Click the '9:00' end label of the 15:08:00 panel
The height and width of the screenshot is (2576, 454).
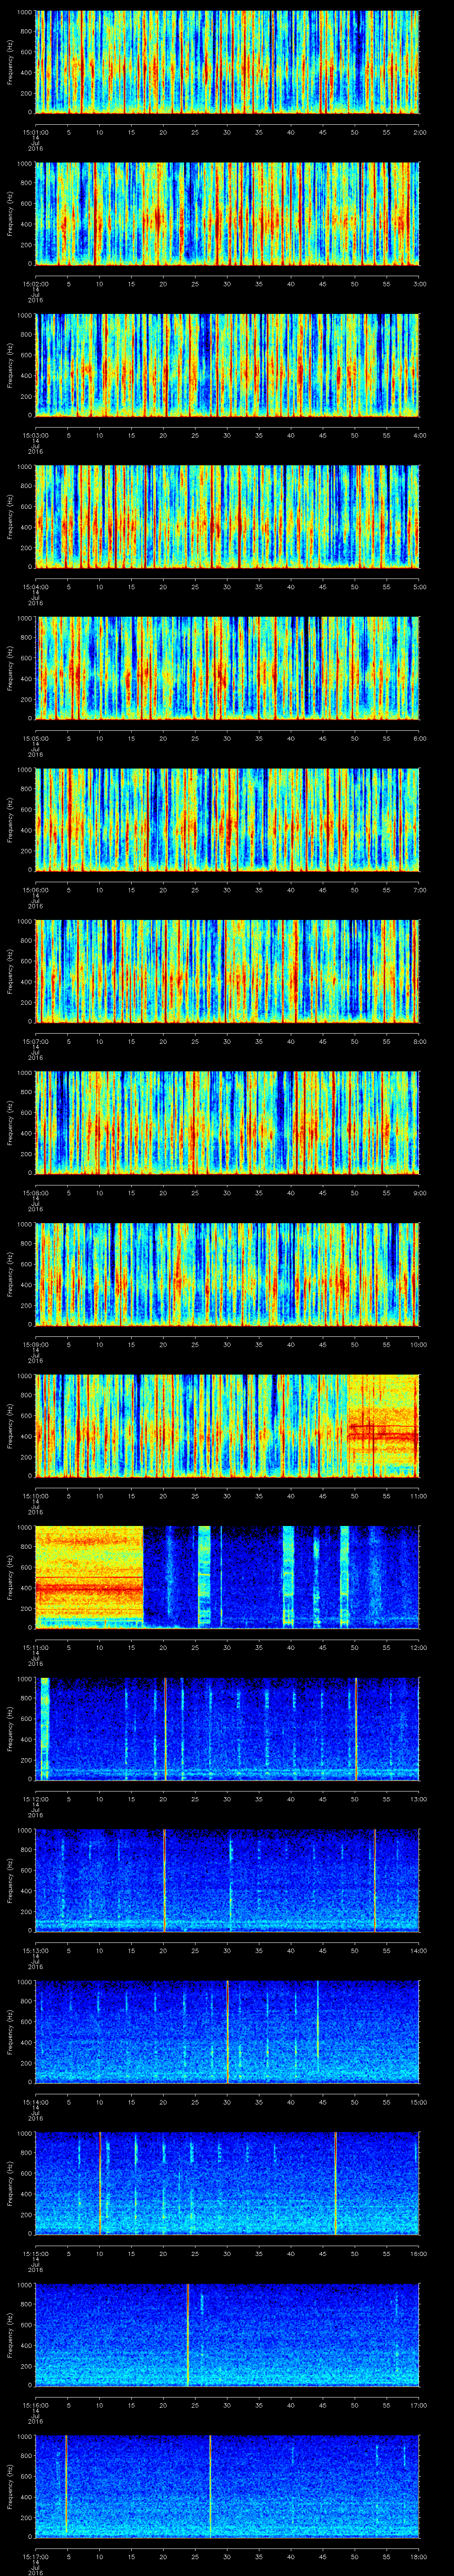click(x=419, y=1192)
